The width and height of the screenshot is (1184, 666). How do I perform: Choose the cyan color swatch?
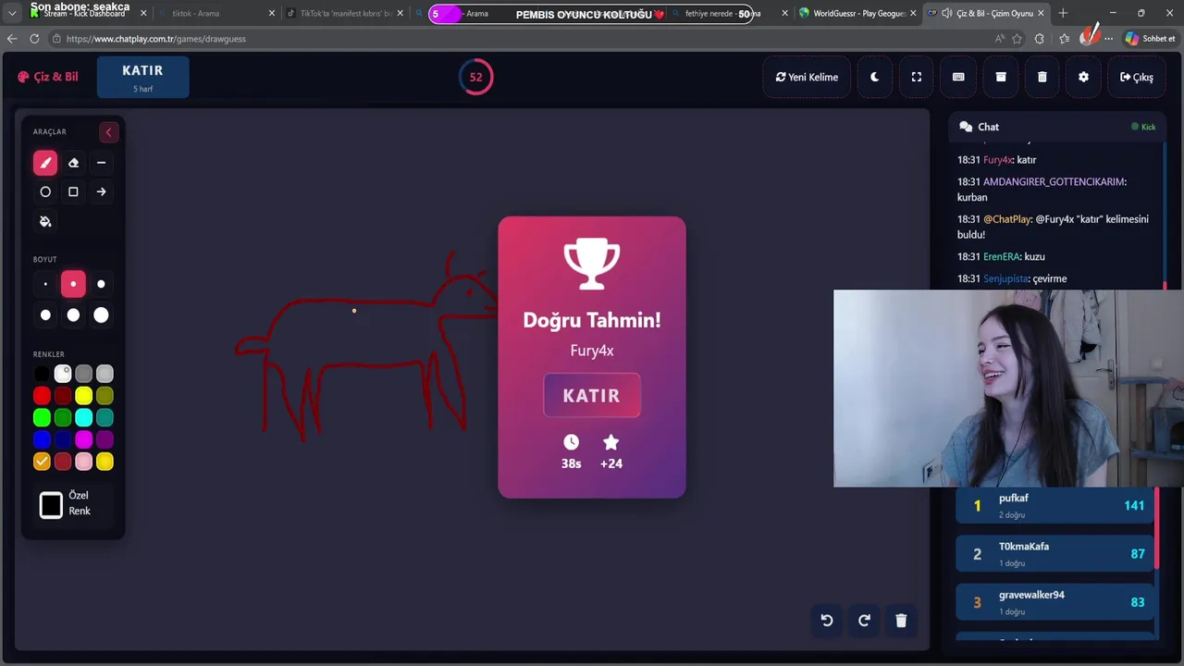pyautogui.click(x=84, y=418)
